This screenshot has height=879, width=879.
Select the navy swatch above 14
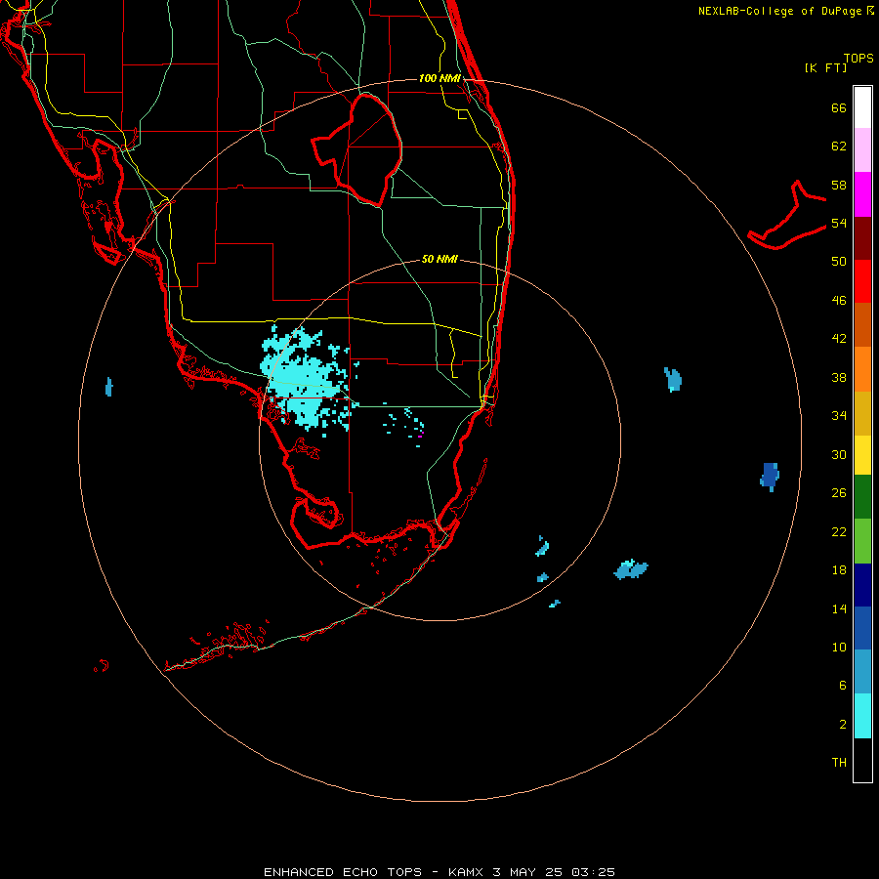coord(862,585)
